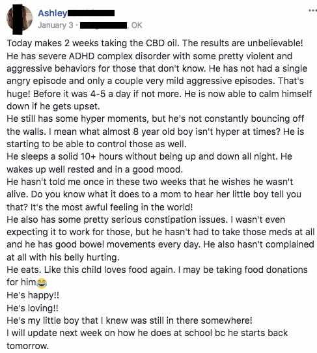Click the final word 'tomorrow.'
The width and height of the screenshot is (317, 353).
[28, 346]
